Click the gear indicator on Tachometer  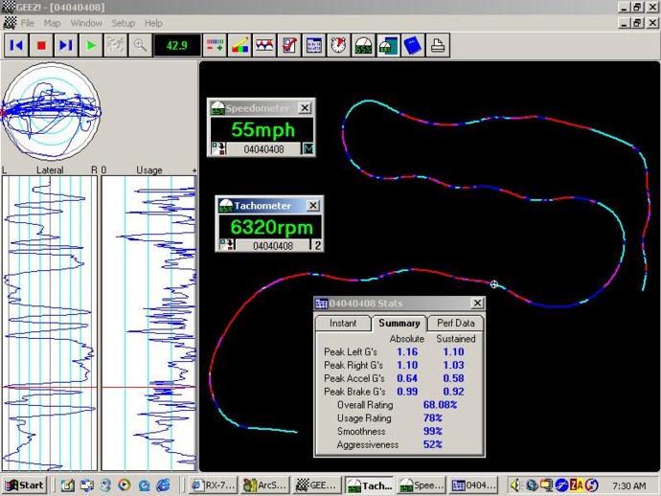[317, 246]
